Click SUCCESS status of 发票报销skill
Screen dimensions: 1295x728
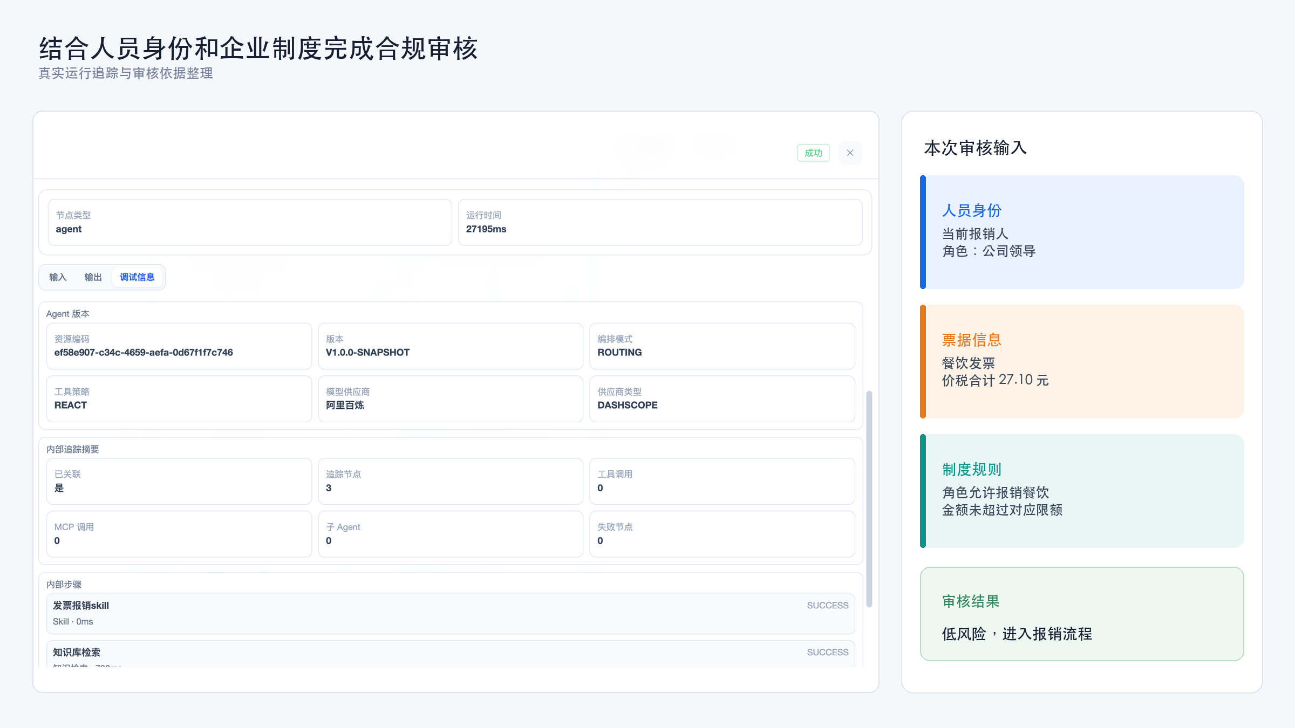pos(828,606)
